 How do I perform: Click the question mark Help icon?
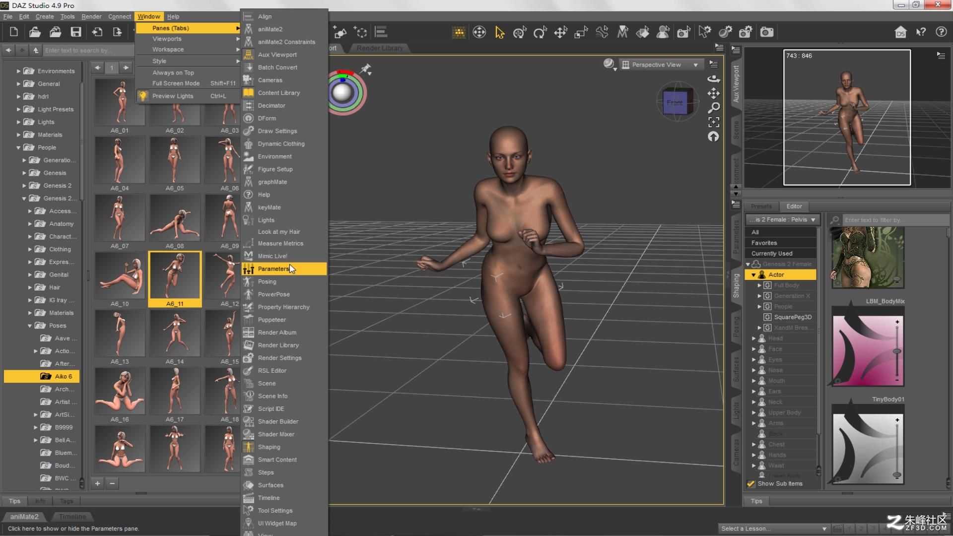pyautogui.click(x=941, y=32)
